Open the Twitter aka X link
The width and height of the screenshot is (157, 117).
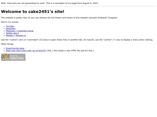coord(12,33)
